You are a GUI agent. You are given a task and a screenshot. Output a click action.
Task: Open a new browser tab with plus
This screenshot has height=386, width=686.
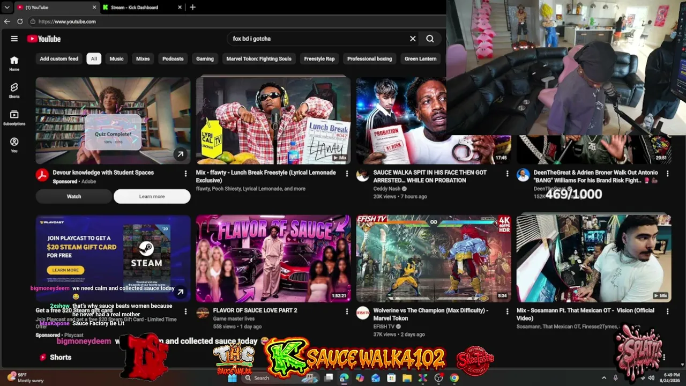coord(192,7)
